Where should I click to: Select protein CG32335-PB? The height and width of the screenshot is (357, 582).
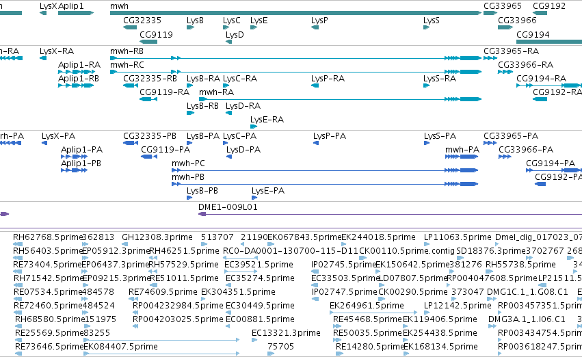click(x=131, y=143)
